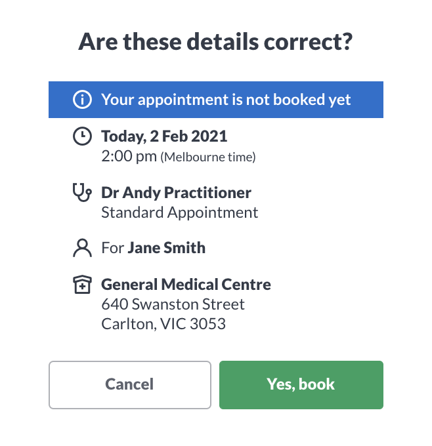Click 'Are these details correct?' heading
This screenshot has width=432, height=446.
[215, 42]
